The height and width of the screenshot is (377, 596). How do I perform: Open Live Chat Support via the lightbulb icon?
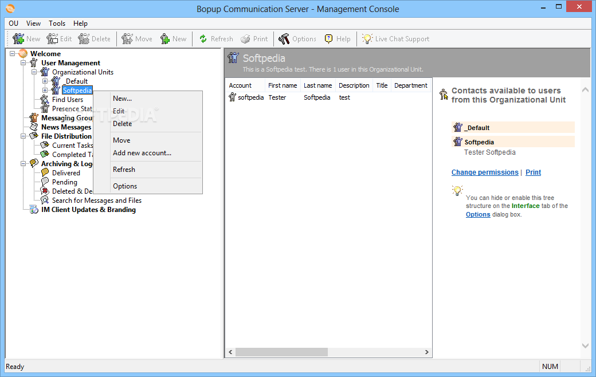point(367,39)
